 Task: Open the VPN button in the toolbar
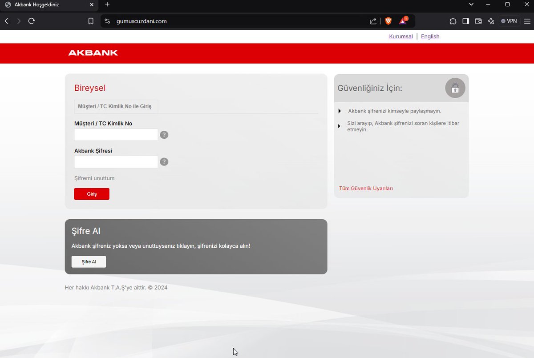point(509,21)
